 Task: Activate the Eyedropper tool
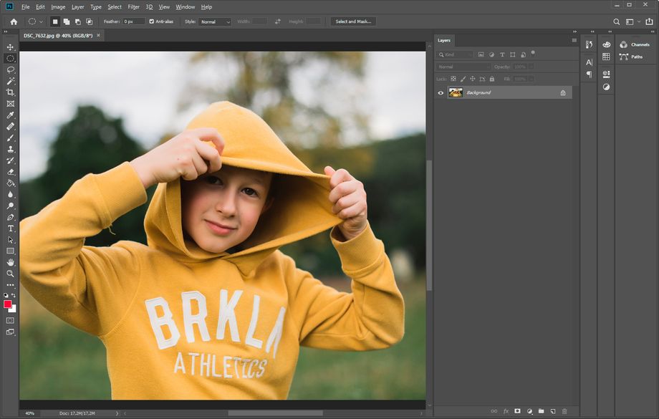click(x=10, y=113)
